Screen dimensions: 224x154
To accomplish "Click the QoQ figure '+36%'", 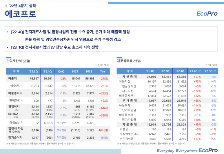I will [x=63, y=86].
